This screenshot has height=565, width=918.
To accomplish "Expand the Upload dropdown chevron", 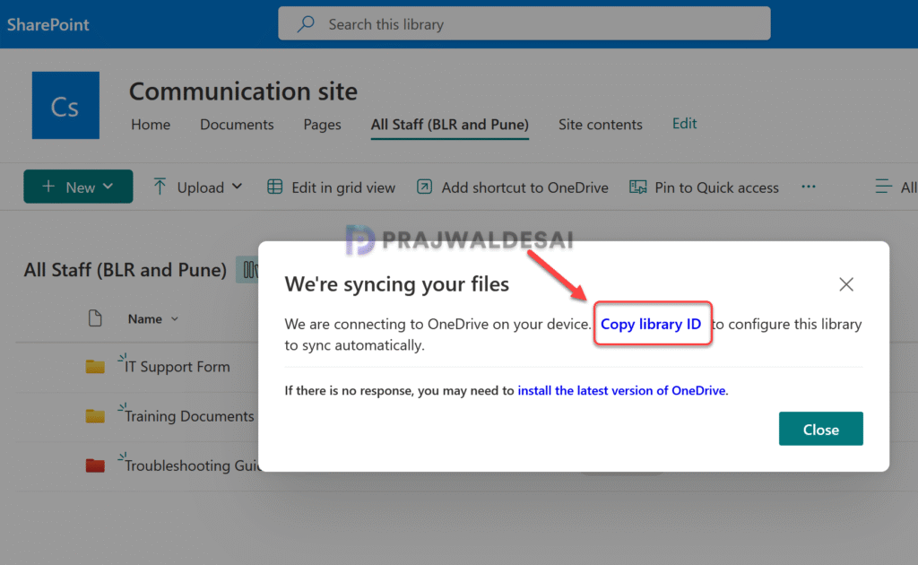I will (237, 187).
